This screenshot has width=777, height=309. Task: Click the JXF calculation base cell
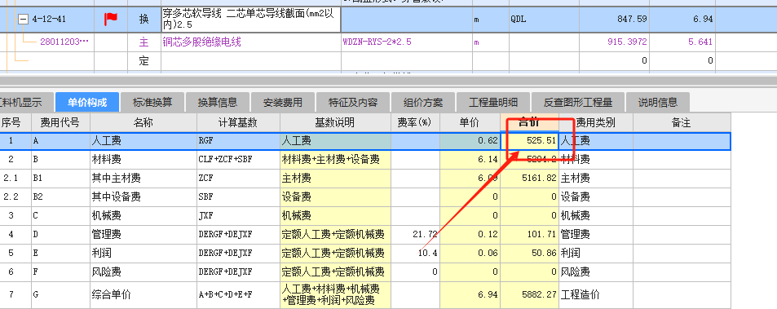click(238, 216)
